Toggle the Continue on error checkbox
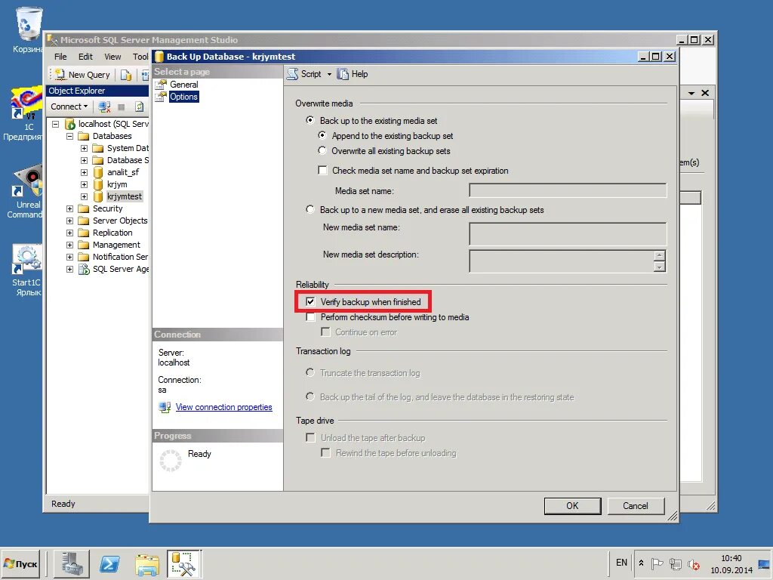The width and height of the screenshot is (773, 580). point(325,332)
